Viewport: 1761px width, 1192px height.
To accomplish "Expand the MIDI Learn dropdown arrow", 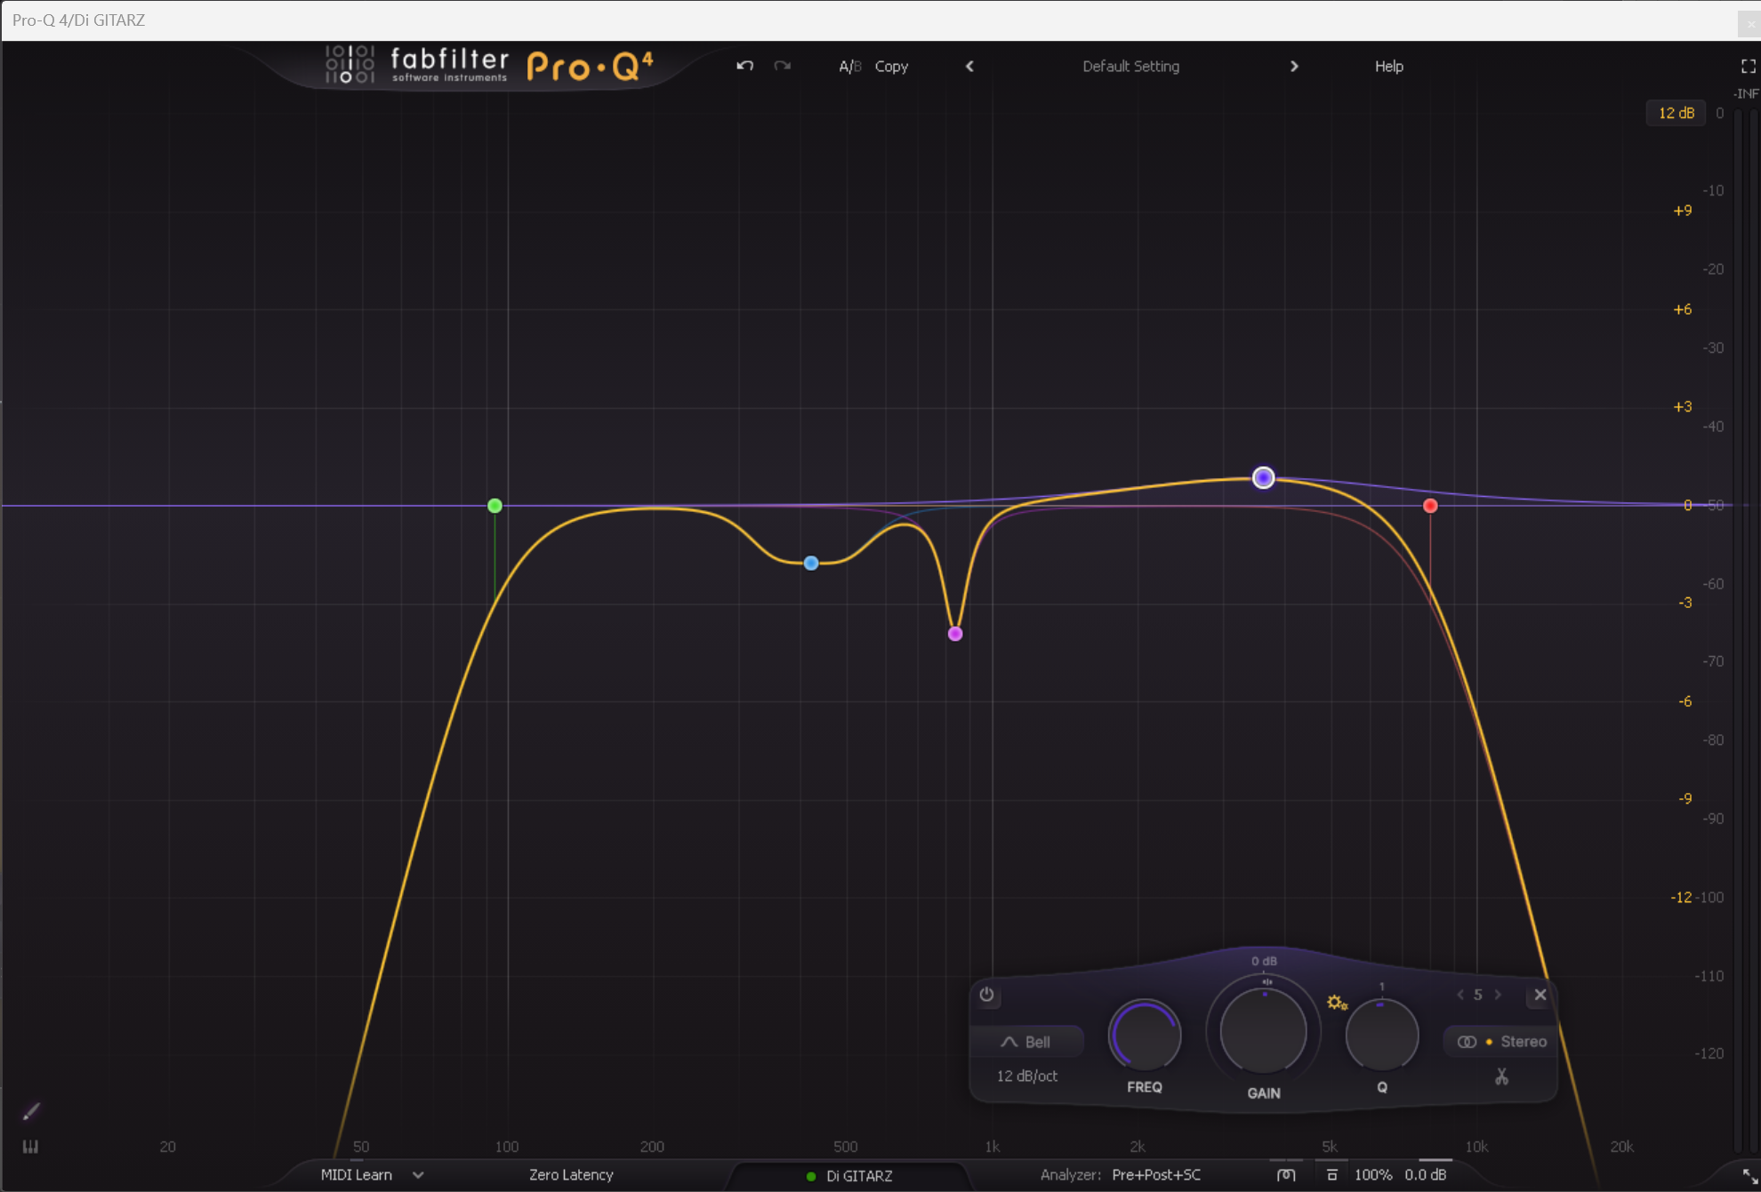I will point(418,1174).
